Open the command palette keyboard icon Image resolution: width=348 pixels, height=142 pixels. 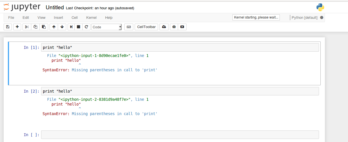click(x=128, y=27)
